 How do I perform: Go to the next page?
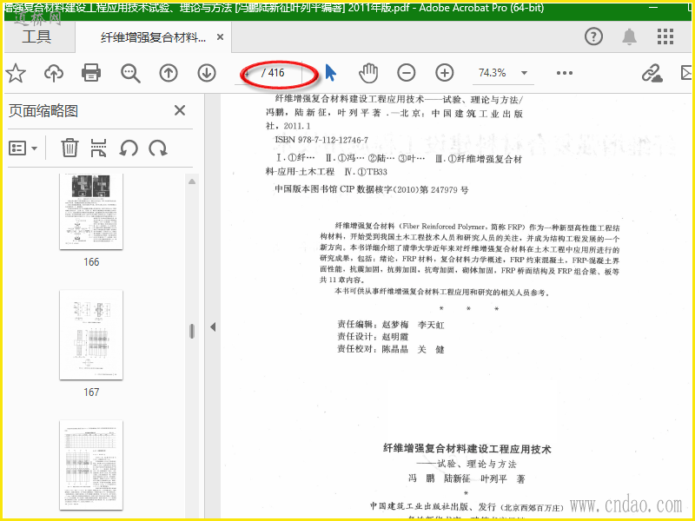click(207, 73)
